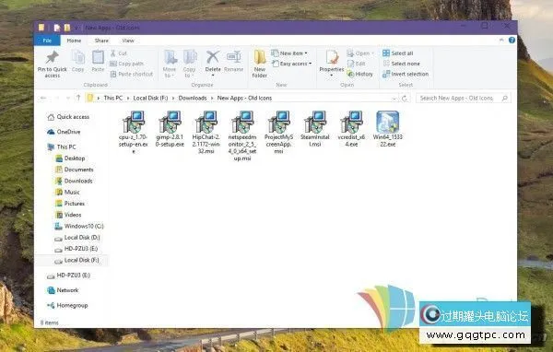Click the Search New Apps - Old Icons box
Viewport: 553px width, 352px height.
click(x=463, y=98)
